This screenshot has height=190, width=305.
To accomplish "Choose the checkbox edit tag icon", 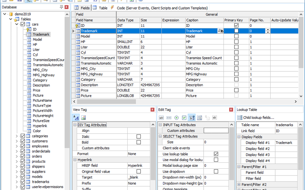I will [184, 118].
